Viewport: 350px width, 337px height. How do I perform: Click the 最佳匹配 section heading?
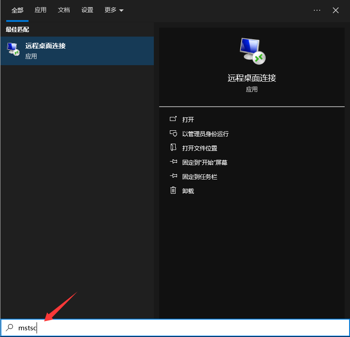point(18,29)
